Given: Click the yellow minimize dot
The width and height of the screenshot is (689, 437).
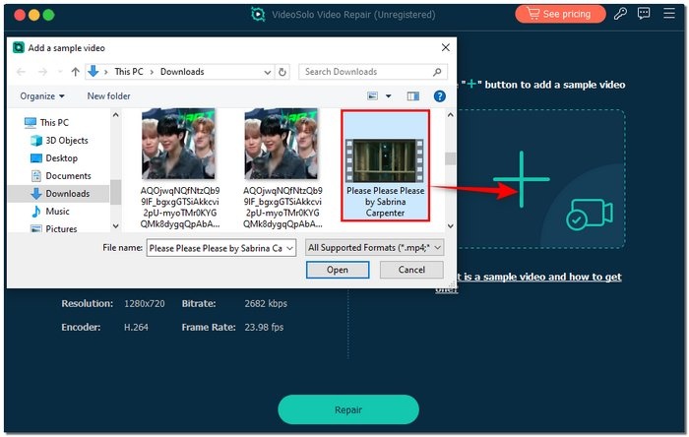Looking at the screenshot, I should coord(34,15).
